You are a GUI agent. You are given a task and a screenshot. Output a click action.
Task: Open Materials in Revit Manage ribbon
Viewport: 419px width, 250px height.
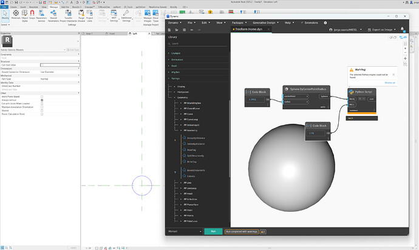click(x=16, y=15)
